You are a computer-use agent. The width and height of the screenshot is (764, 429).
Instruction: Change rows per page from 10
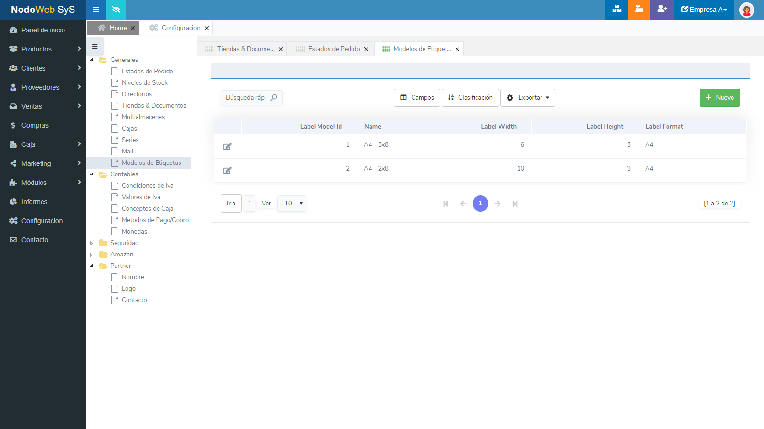coord(292,204)
